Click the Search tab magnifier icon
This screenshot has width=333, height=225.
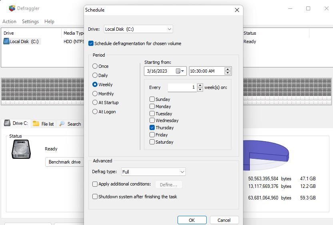[x=62, y=124]
